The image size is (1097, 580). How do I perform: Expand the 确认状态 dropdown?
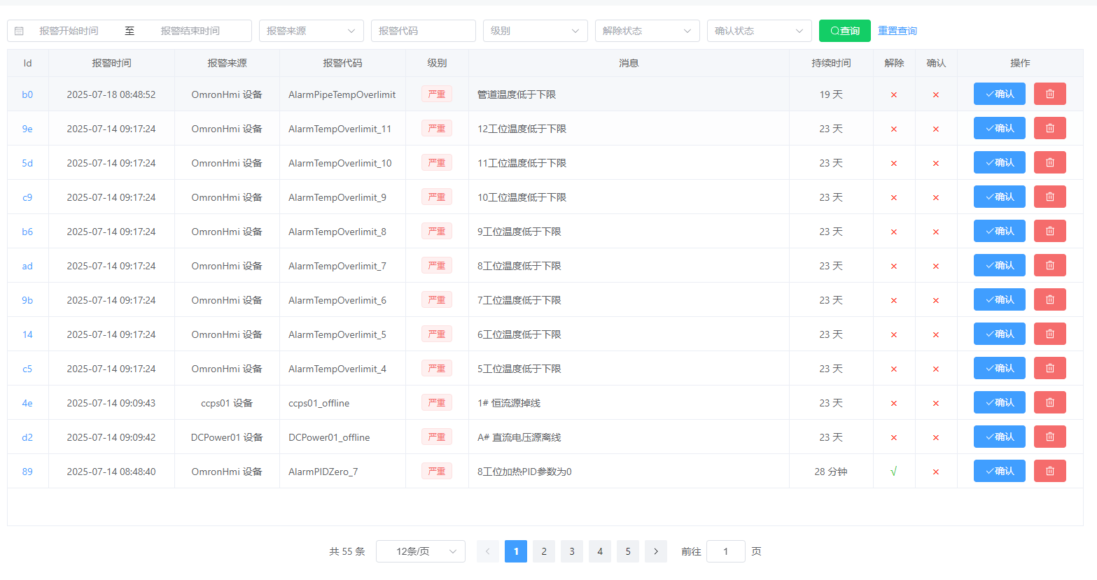click(x=759, y=31)
